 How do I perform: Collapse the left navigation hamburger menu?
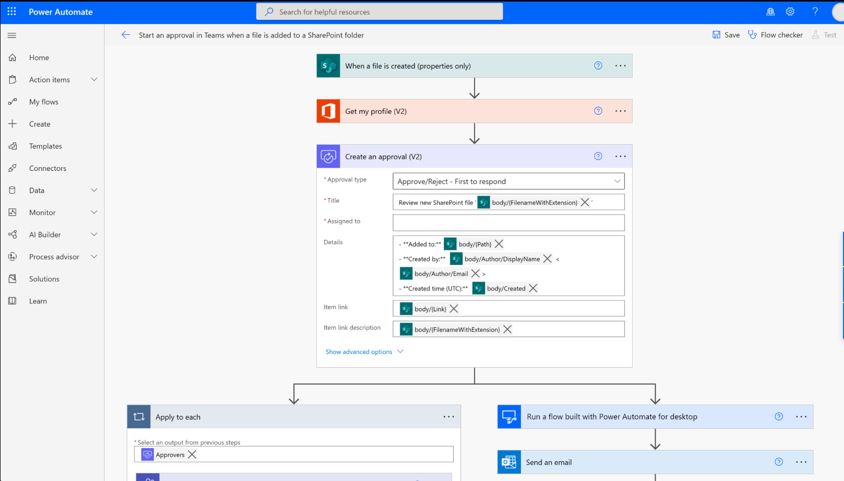pos(12,35)
